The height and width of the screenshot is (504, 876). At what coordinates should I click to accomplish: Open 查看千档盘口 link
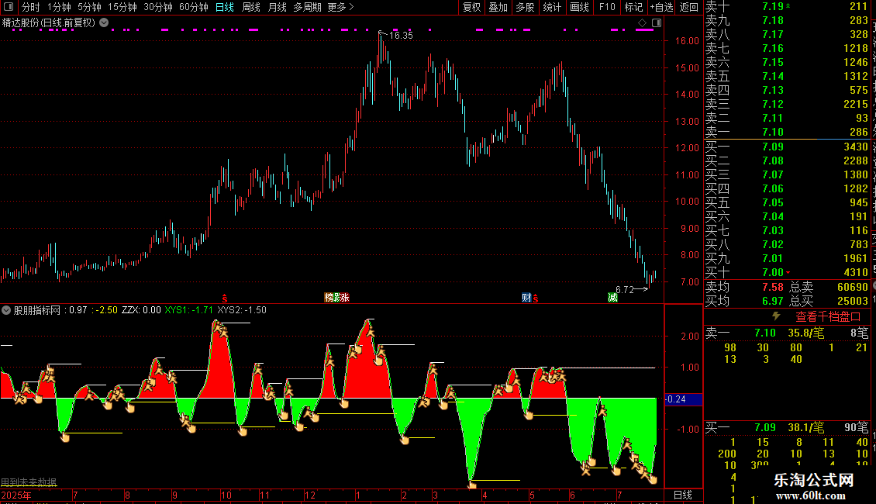[x=828, y=317]
